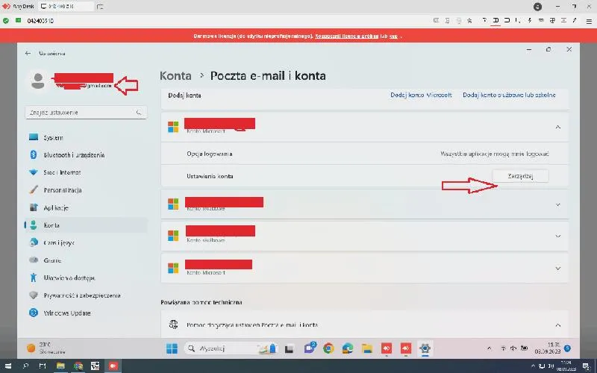Click the Zarządzaj button
597x373 pixels.
pos(520,176)
